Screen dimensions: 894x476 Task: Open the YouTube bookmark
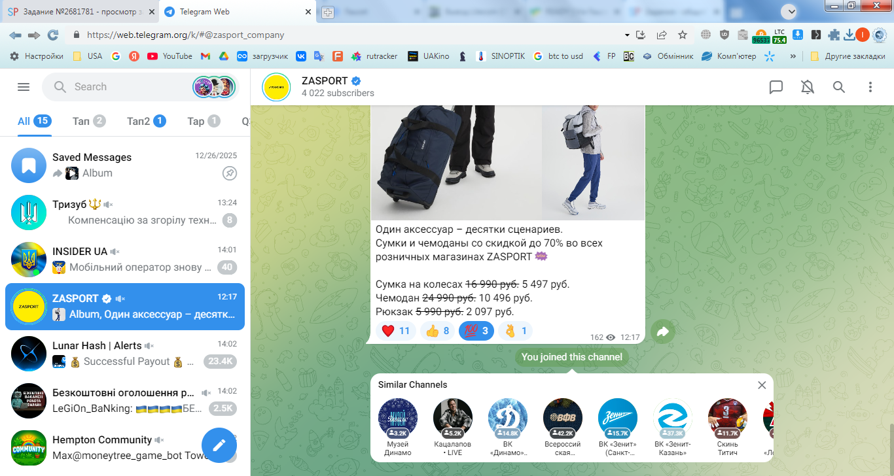coord(170,56)
